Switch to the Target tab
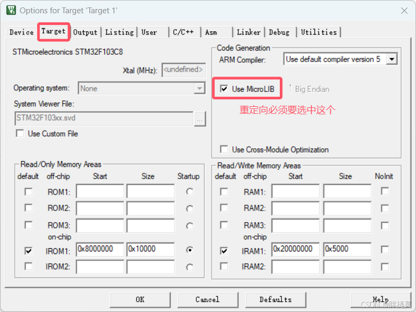The height and width of the screenshot is (312, 416). [x=53, y=31]
